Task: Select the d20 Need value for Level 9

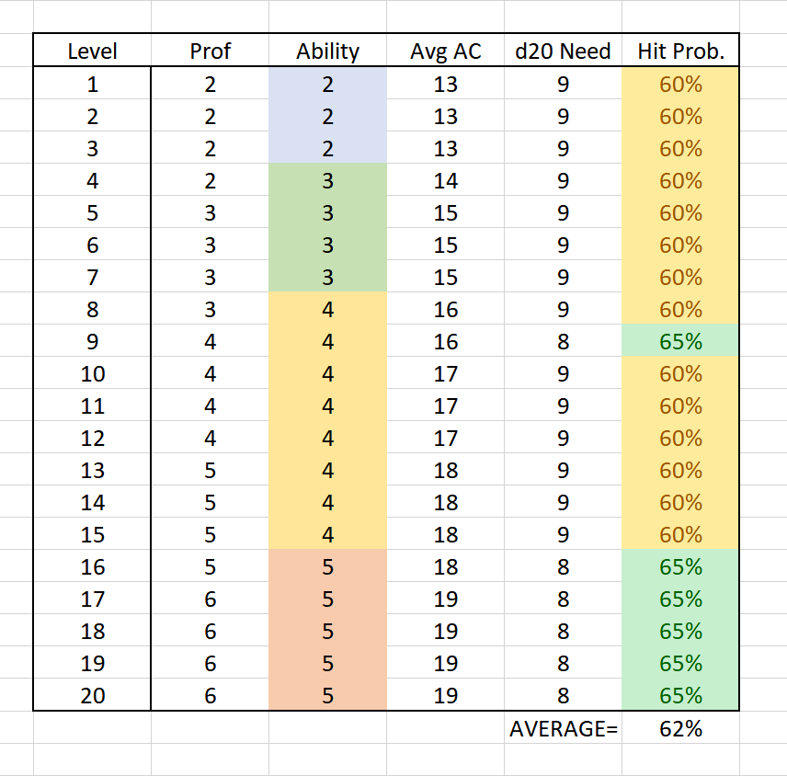Action: 563,342
